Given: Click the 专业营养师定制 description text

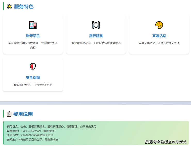Looking at the screenshot, I should (x=96, y=43).
